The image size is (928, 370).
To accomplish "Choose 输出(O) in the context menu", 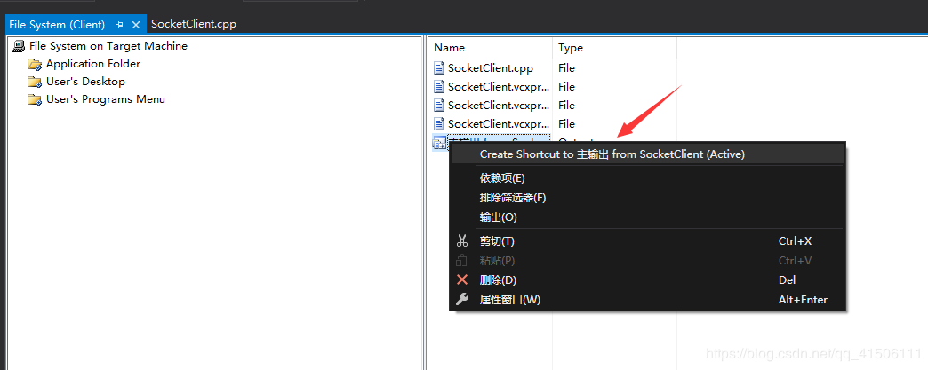I will coord(498,217).
